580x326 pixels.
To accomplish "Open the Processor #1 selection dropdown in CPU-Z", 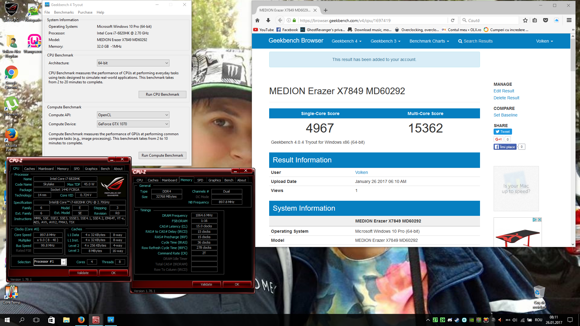I will pyautogui.click(x=50, y=262).
